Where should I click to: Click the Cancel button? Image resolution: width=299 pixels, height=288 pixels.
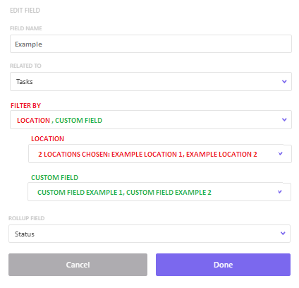point(78,265)
